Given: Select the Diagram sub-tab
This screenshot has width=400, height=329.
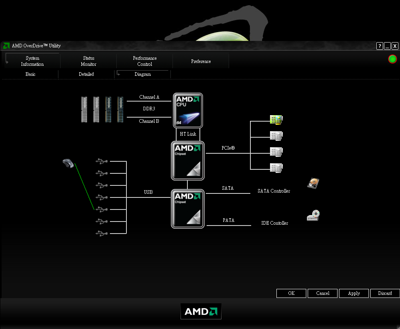Looking at the screenshot, I should pos(142,74).
